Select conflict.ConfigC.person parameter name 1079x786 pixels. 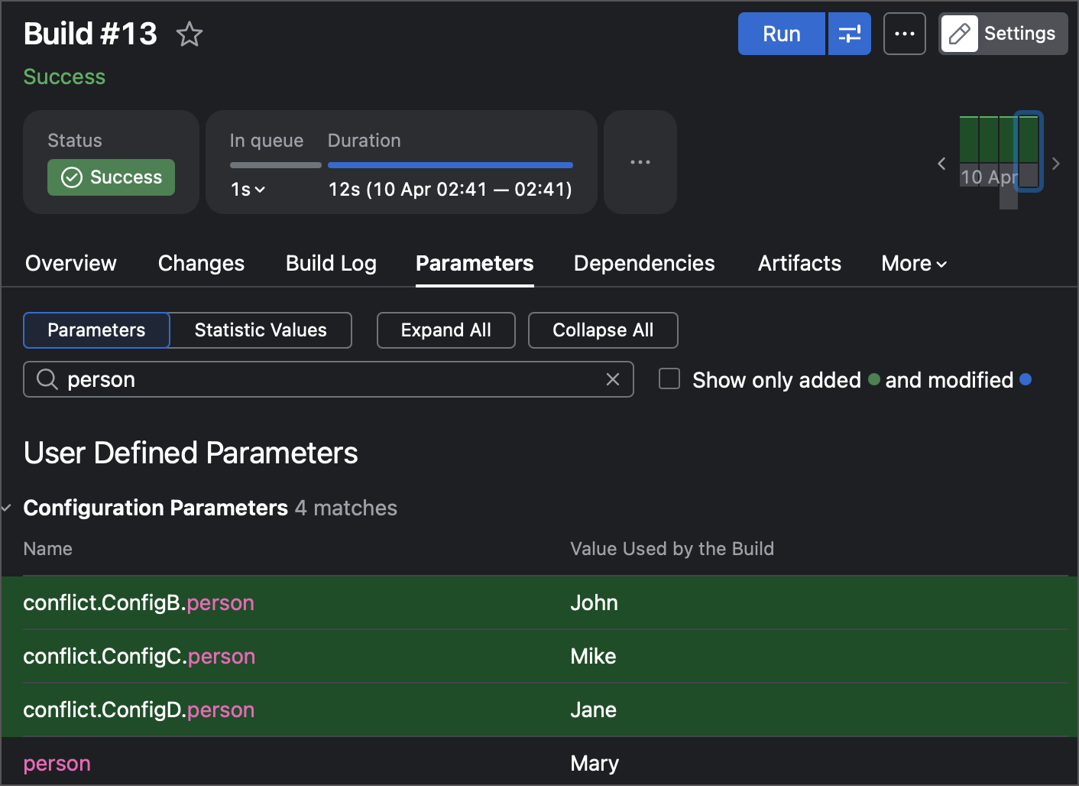point(140,656)
